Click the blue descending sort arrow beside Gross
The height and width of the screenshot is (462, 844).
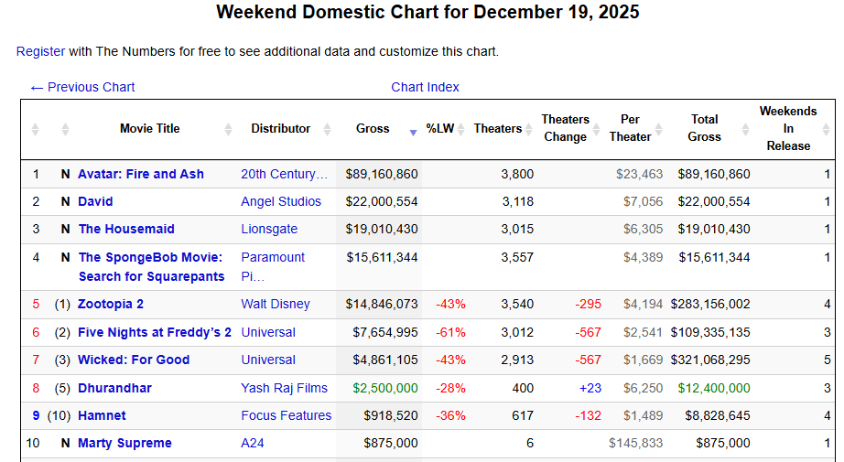(413, 132)
